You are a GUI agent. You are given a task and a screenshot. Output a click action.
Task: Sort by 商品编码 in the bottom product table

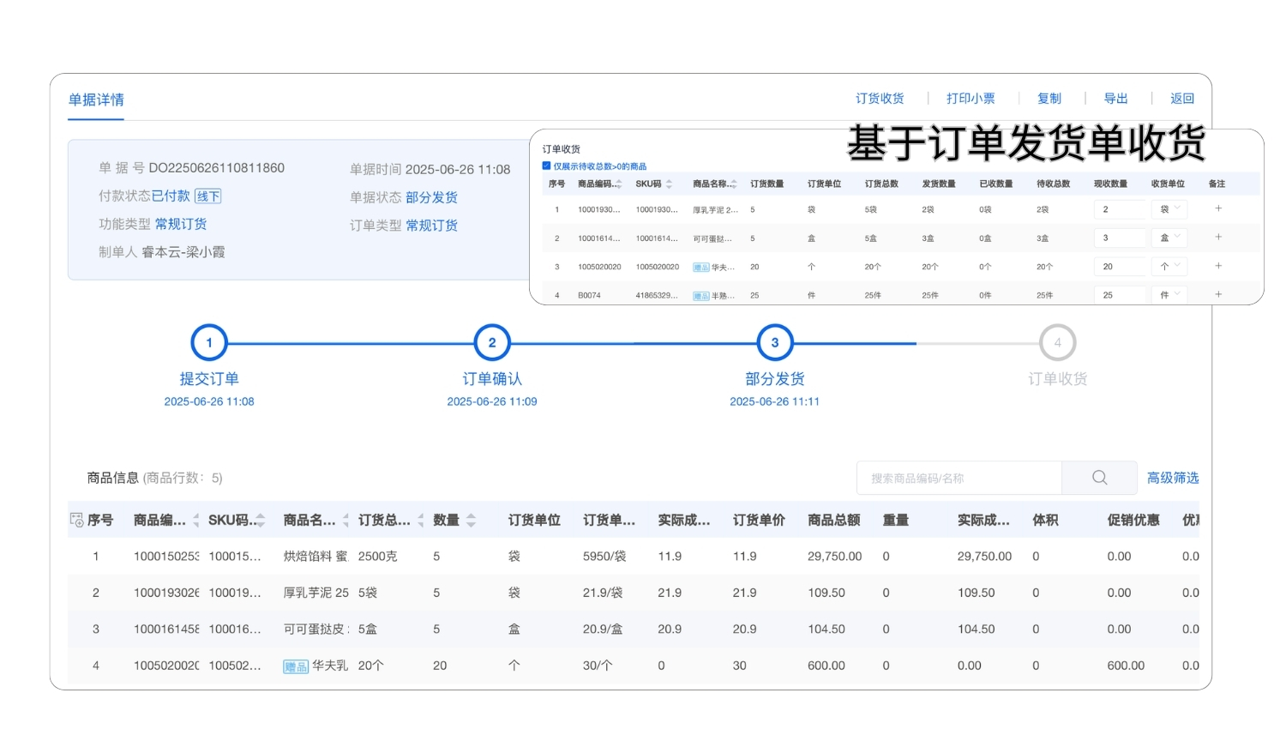(x=195, y=521)
